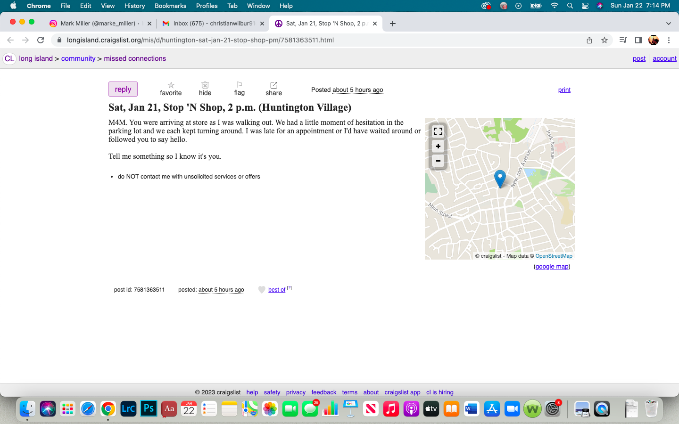Expand the Chrome tab search chevron

668,24
